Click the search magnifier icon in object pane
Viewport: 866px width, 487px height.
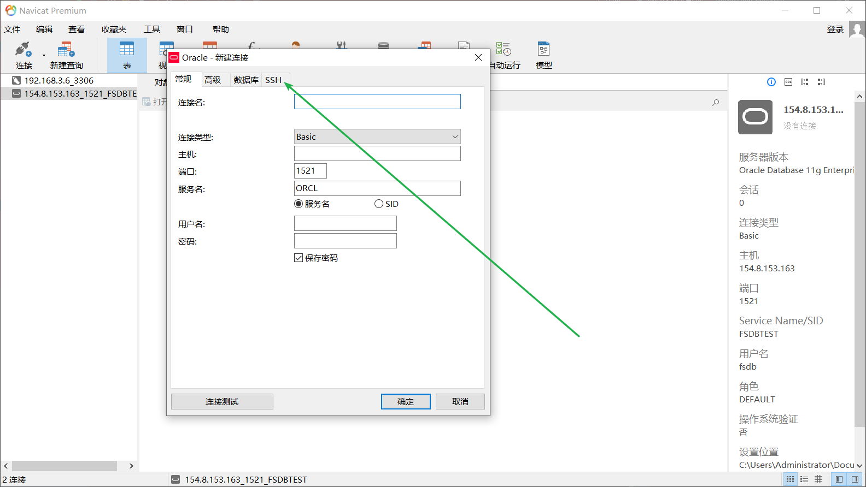[716, 102]
